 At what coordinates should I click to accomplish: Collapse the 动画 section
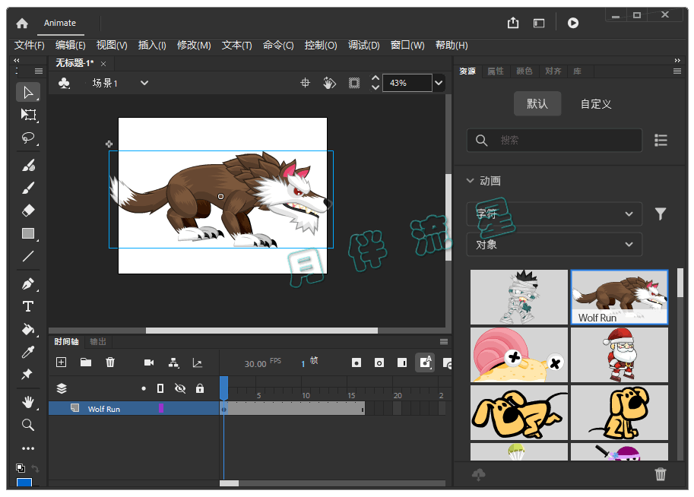point(470,181)
